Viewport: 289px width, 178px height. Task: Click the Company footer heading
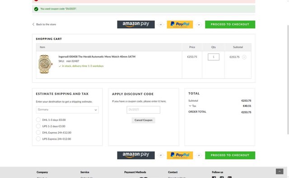pyautogui.click(x=42, y=172)
